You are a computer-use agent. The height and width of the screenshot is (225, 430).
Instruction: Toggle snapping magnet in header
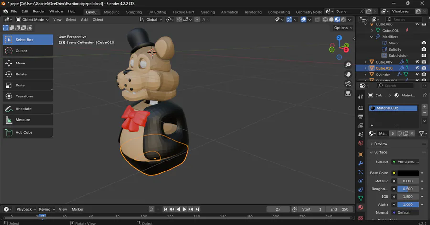tap(179, 20)
